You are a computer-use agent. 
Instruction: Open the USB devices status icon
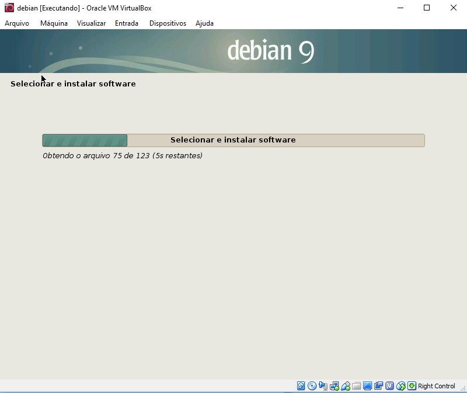[x=346, y=386]
